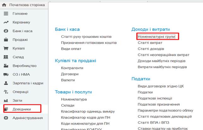Click the Головне hamburger menu icon
The image size is (203, 130).
coord(5,14)
